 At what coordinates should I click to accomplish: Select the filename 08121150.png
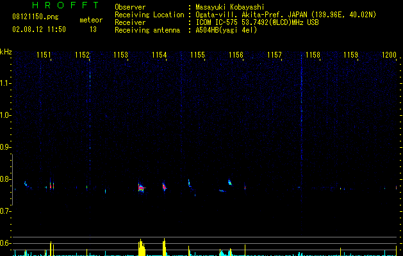point(35,17)
